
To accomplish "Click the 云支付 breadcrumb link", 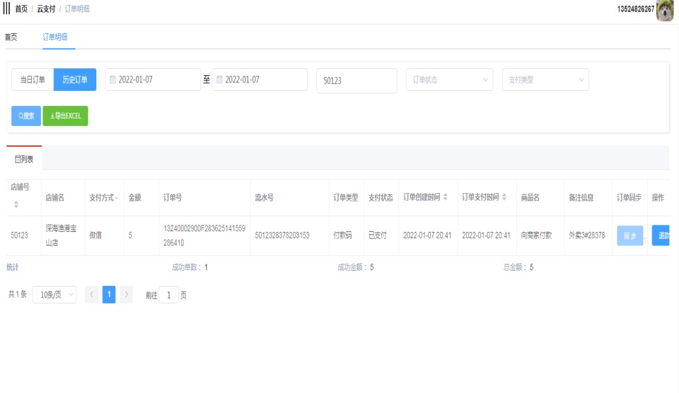I will coord(45,9).
